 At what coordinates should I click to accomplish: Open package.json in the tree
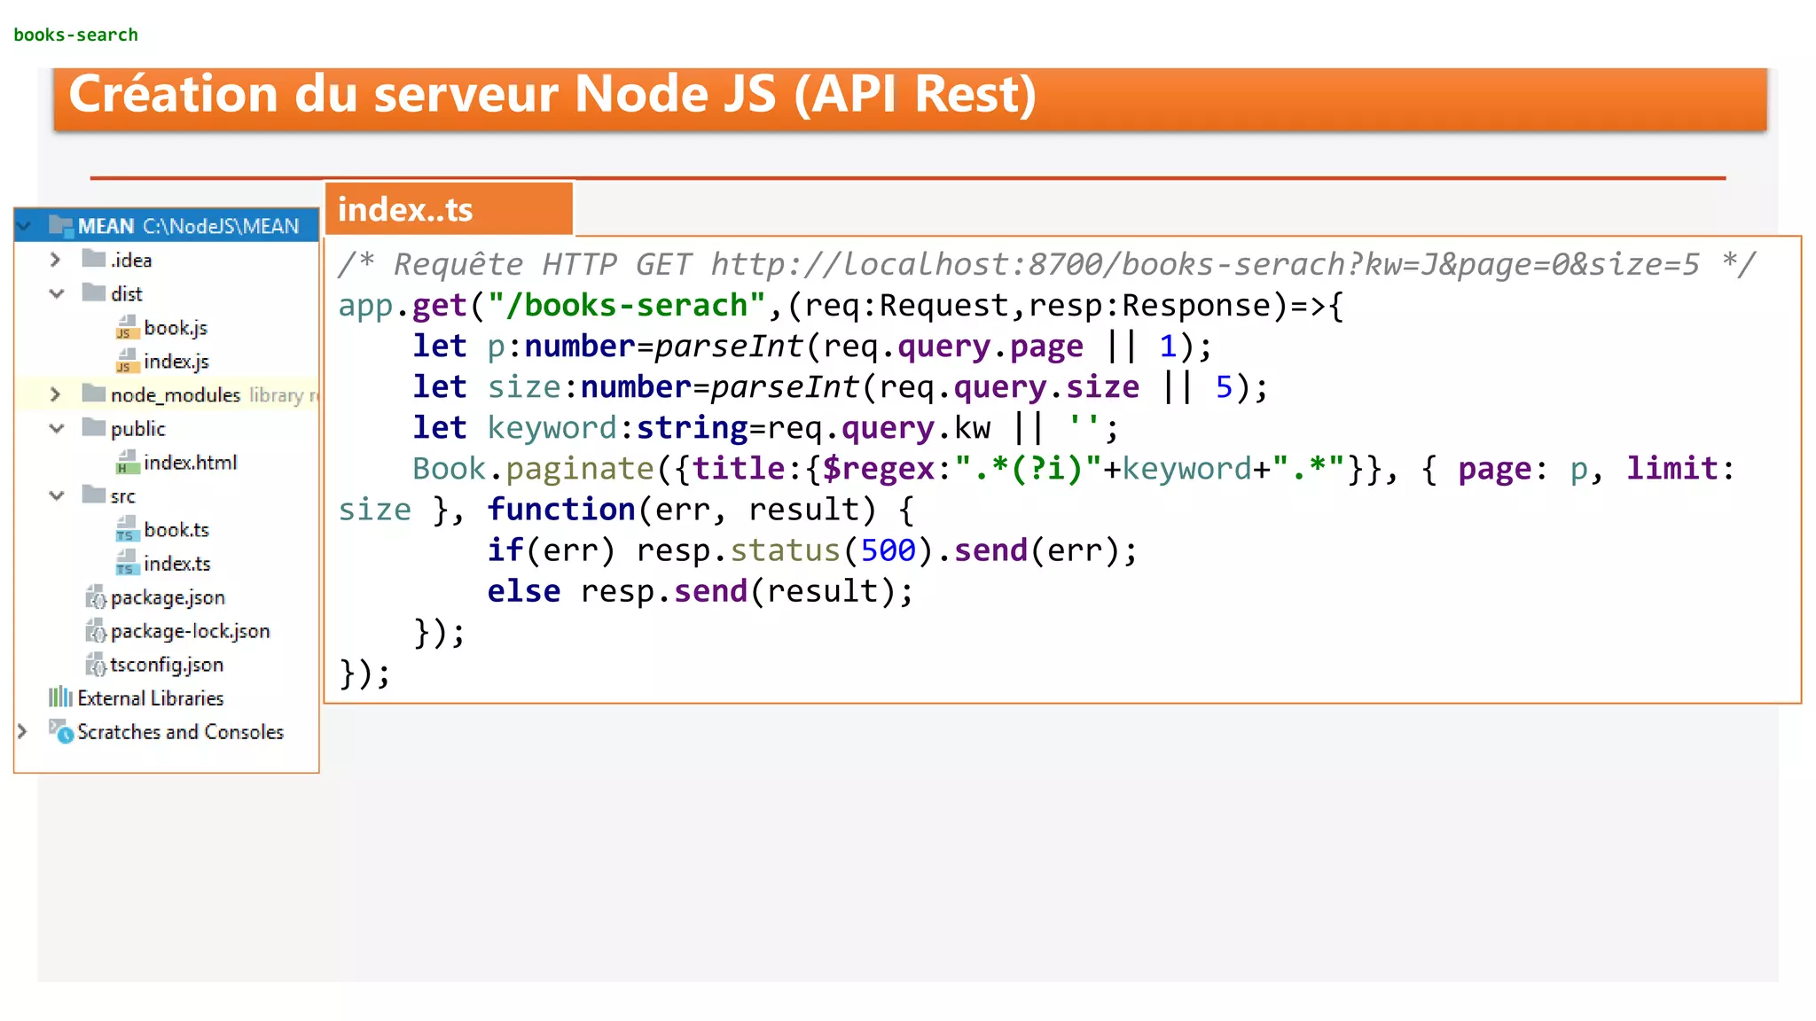tap(168, 598)
